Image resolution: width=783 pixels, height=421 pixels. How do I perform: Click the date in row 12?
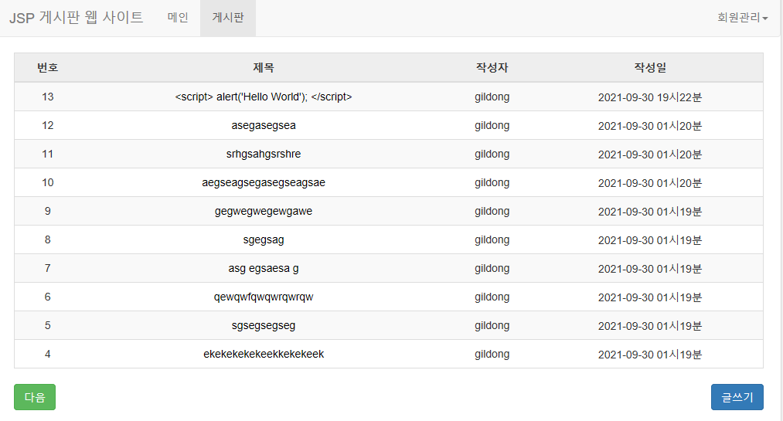[x=650, y=126]
